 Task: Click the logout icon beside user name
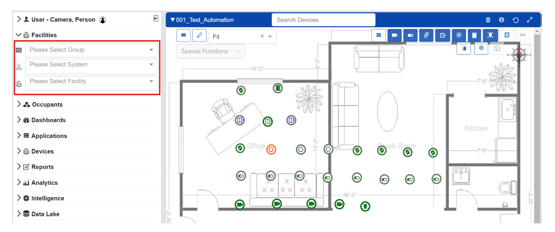pos(156,18)
